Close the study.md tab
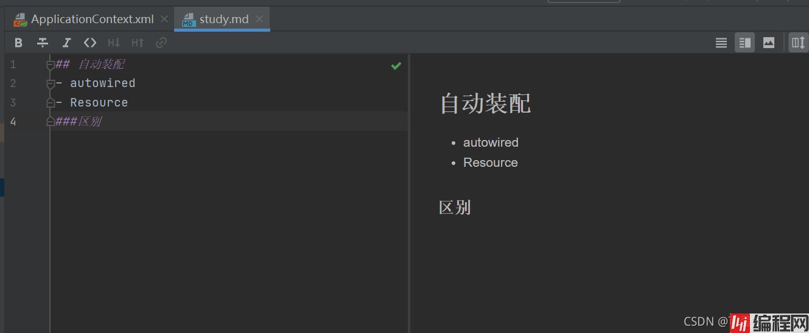This screenshot has height=333, width=809. [x=259, y=19]
